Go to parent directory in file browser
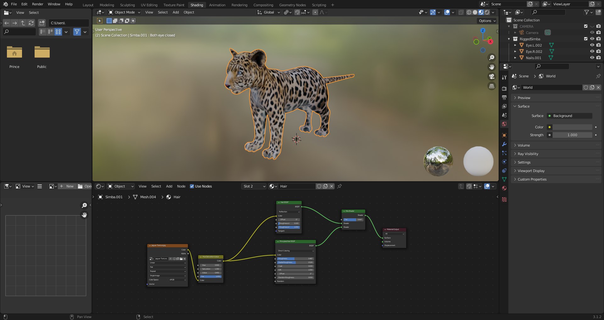The image size is (604, 320). (x=23, y=23)
